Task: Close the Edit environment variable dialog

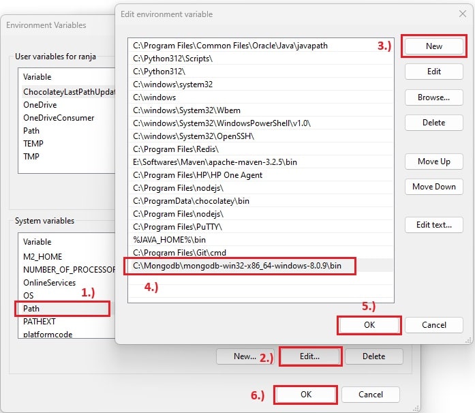Action: tap(462, 14)
